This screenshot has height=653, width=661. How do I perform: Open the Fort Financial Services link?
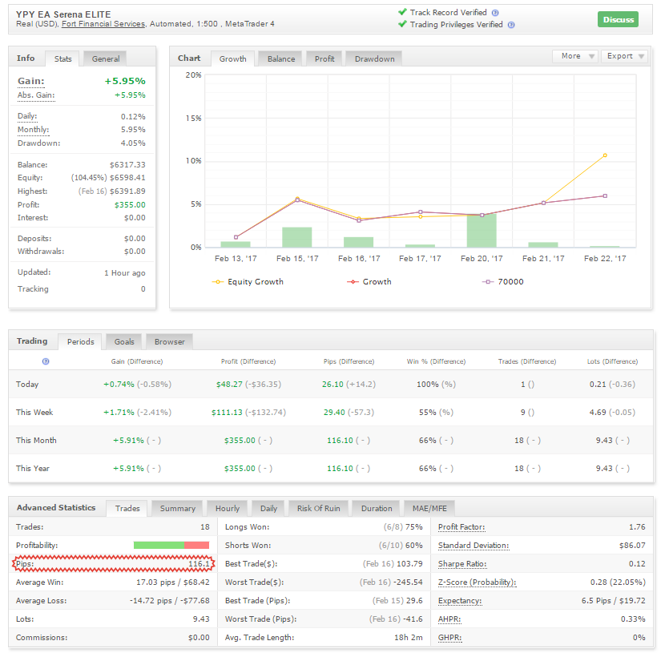pos(103,24)
